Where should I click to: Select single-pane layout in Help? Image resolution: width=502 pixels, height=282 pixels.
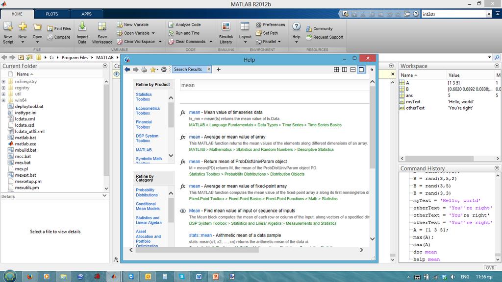pos(361,70)
